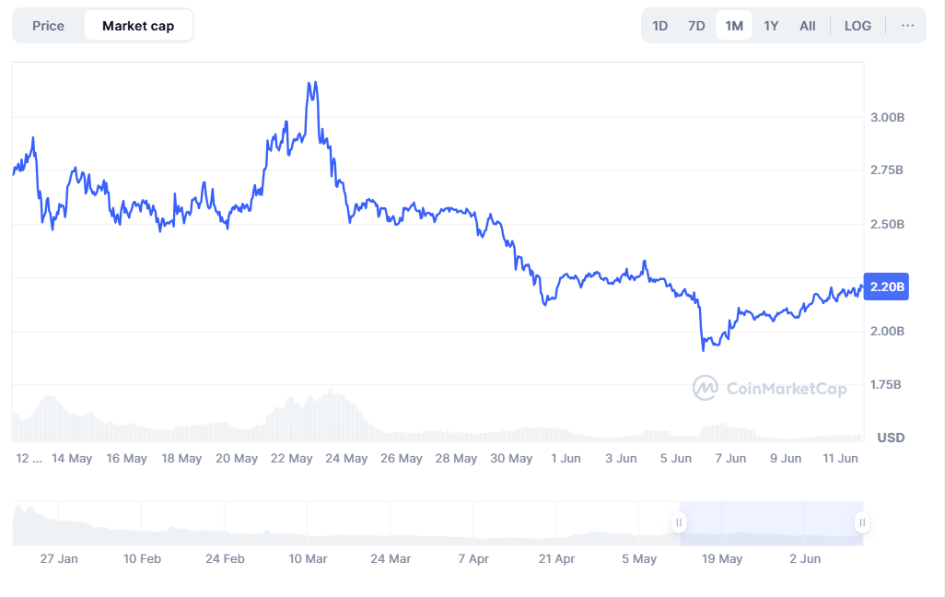Click the 2.20B current value label

[888, 287]
